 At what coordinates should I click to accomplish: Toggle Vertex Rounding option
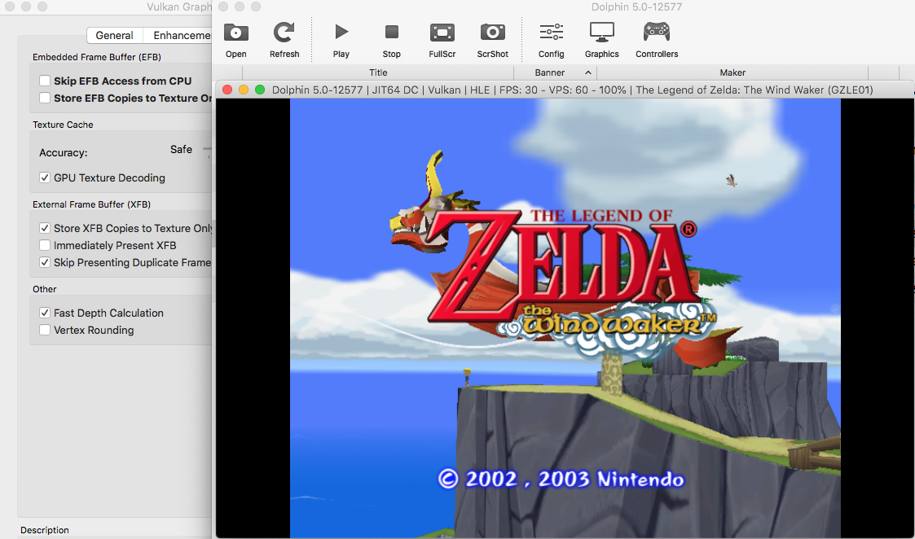point(44,330)
